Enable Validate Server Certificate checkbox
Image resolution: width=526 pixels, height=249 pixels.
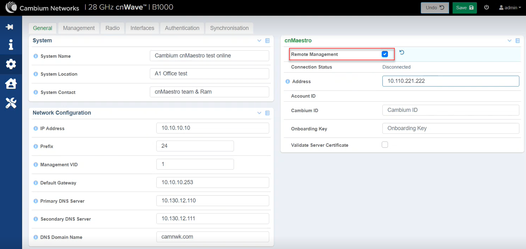[x=385, y=145]
